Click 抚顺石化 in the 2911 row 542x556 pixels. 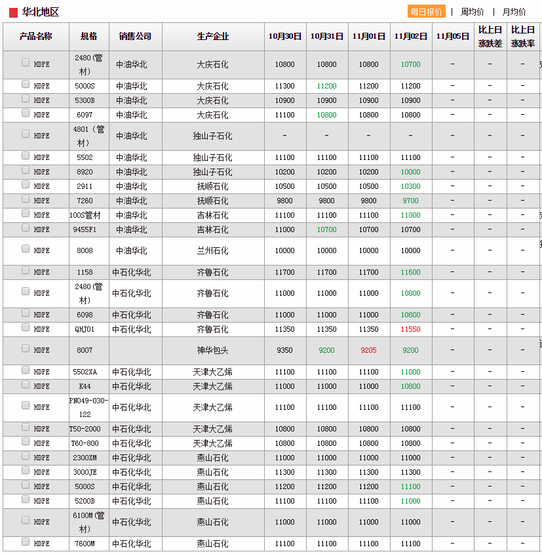(213, 186)
